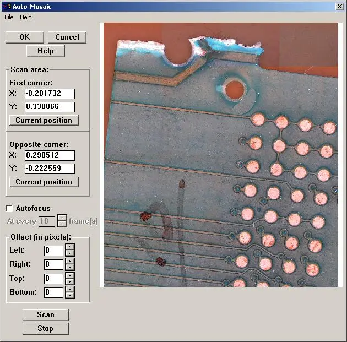The height and width of the screenshot is (342, 347).
Task: Click the Top offset input field
Action: [x=54, y=279]
